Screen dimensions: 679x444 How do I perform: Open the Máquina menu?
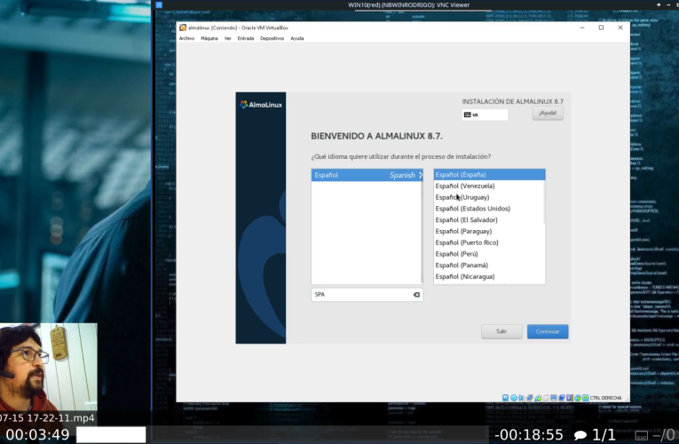pyautogui.click(x=209, y=38)
